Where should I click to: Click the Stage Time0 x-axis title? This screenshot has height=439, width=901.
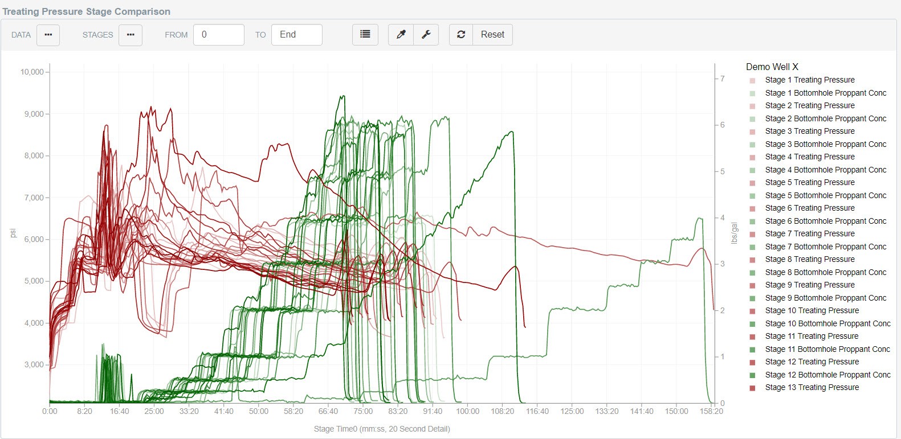click(382, 429)
